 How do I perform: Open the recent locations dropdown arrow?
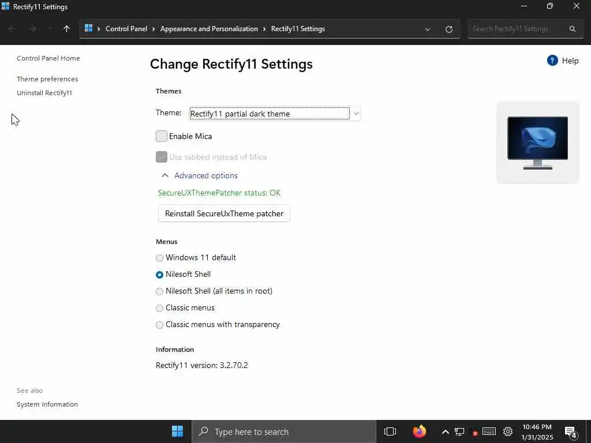point(50,29)
